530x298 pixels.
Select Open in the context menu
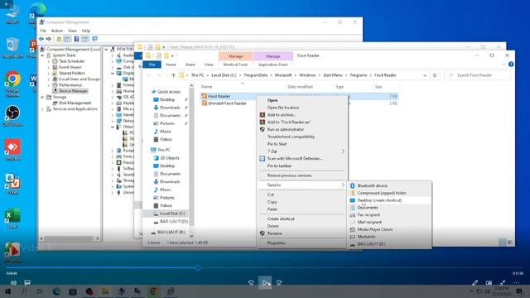(x=272, y=100)
